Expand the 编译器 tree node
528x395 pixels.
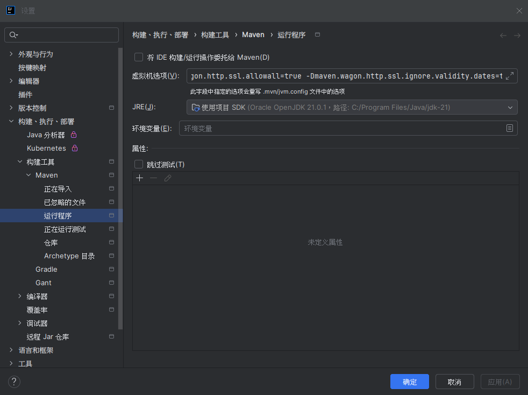pos(20,296)
